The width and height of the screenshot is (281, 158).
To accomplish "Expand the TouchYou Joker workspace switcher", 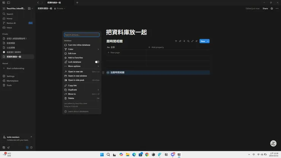I will (16, 8).
